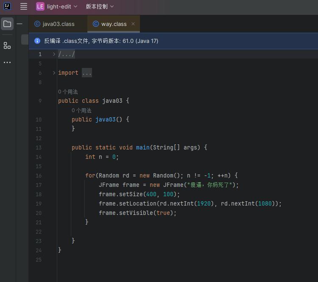The image size is (318, 282).
Task: Click the LE project badge icon
Action: click(x=40, y=6)
